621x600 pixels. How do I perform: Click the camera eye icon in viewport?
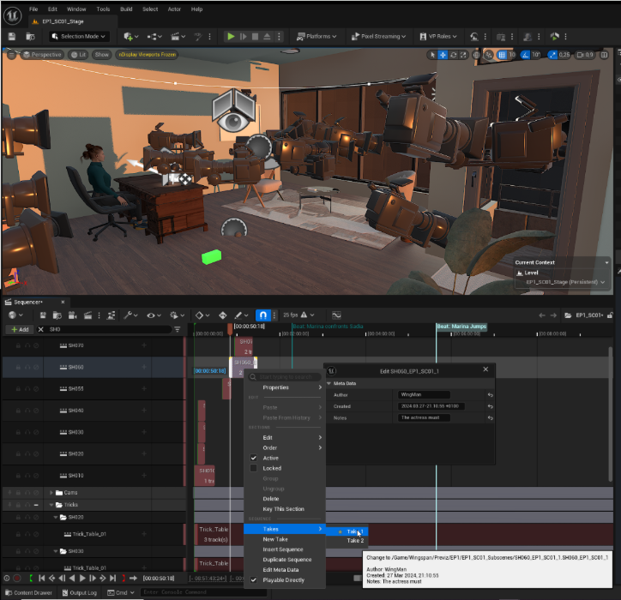pyautogui.click(x=232, y=122)
